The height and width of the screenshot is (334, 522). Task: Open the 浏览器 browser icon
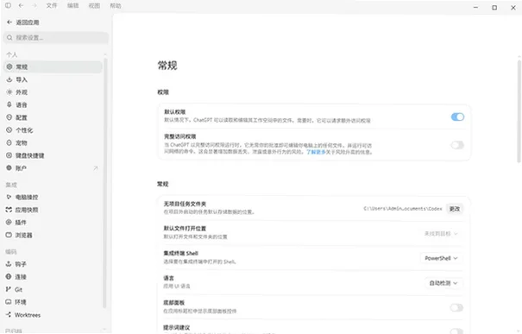click(9, 235)
